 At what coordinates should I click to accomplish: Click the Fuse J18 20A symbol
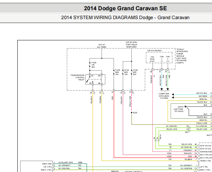tap(90, 65)
